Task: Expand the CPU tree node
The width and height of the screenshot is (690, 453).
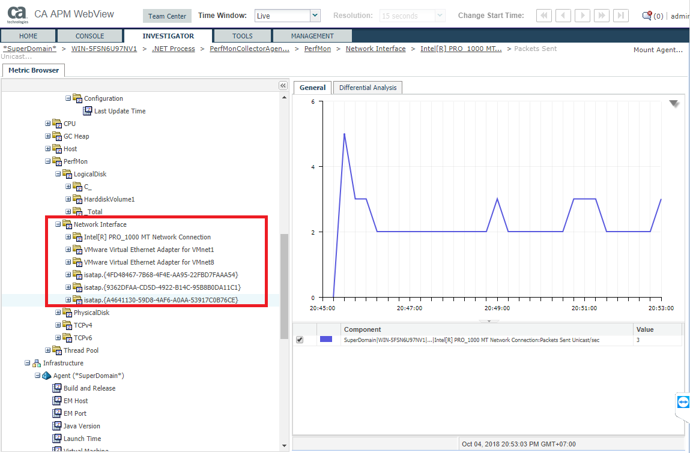Action: point(47,124)
